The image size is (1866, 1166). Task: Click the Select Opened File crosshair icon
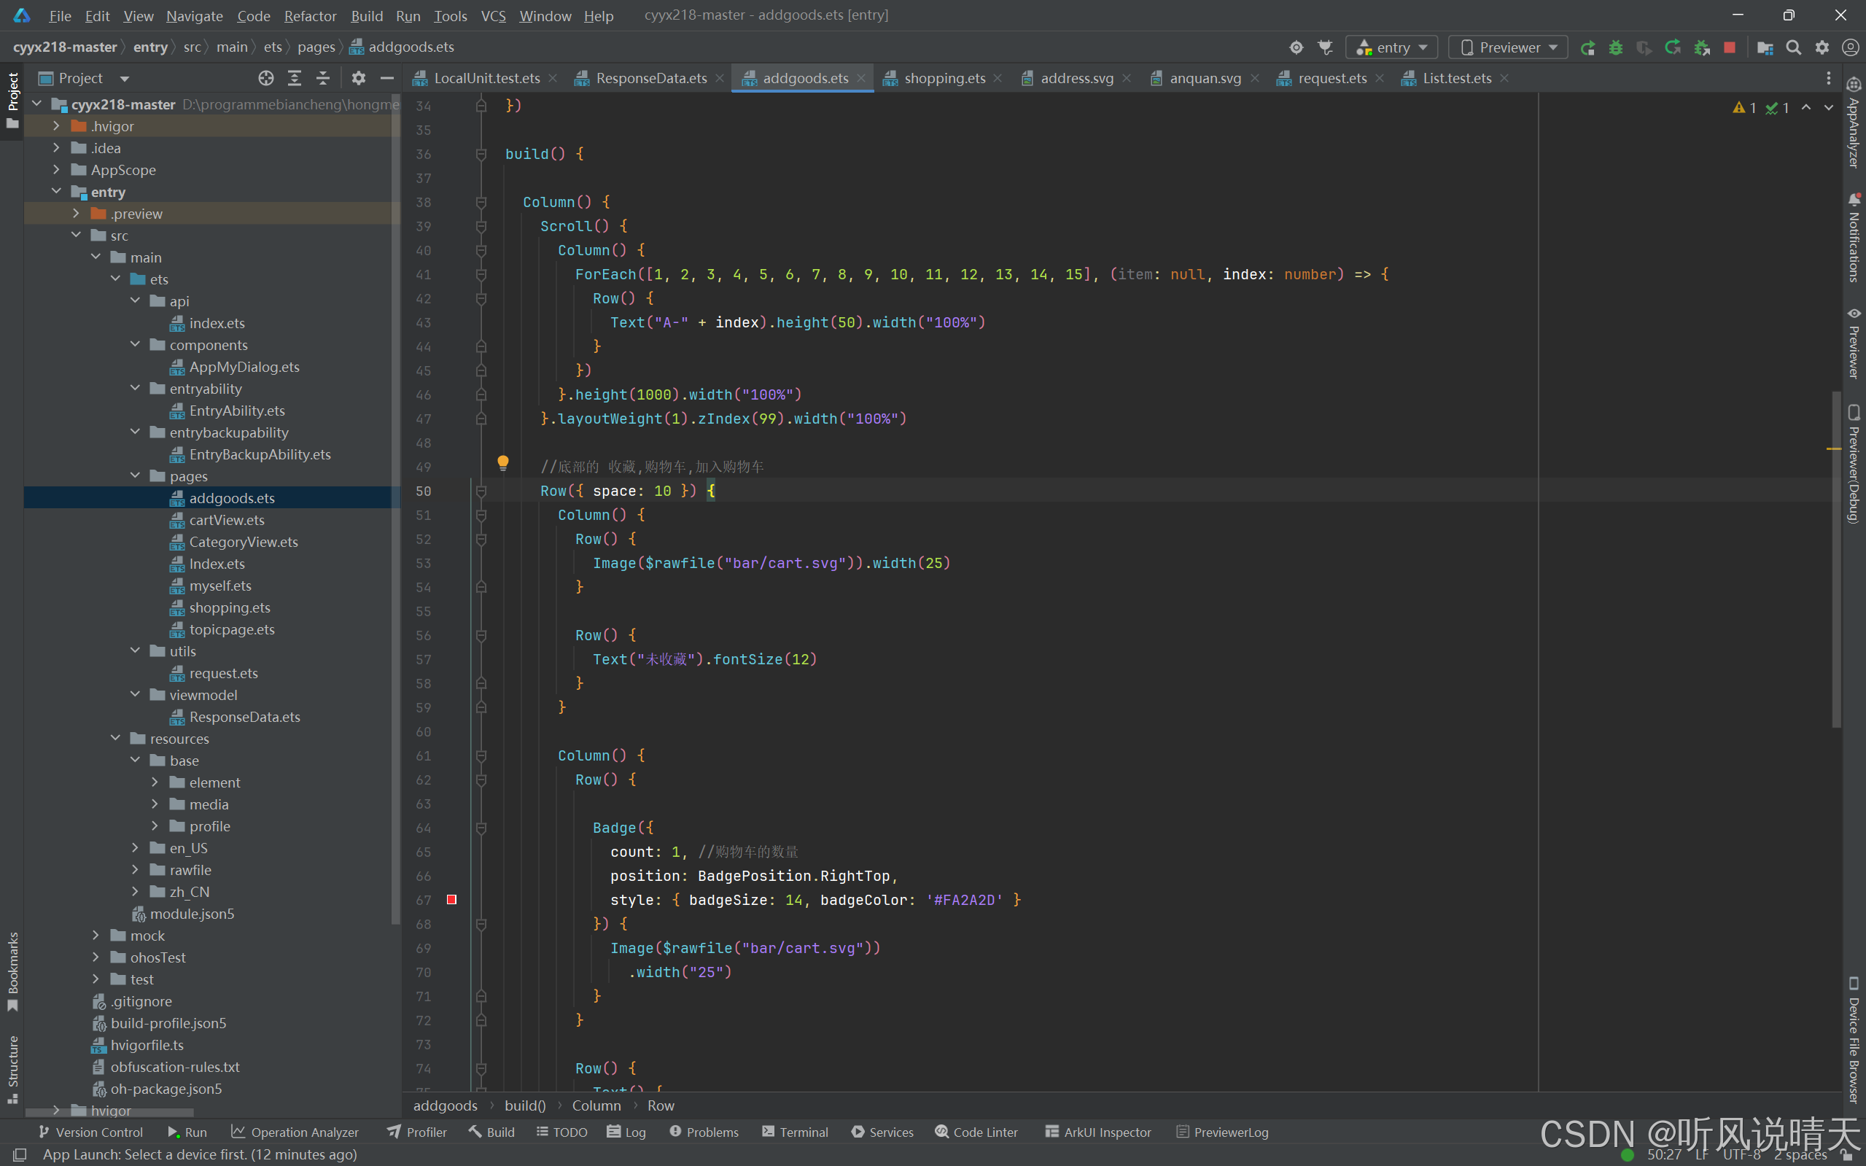[266, 78]
